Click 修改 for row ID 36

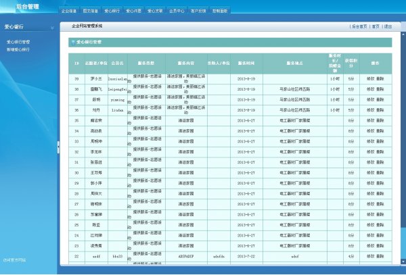[371, 110]
